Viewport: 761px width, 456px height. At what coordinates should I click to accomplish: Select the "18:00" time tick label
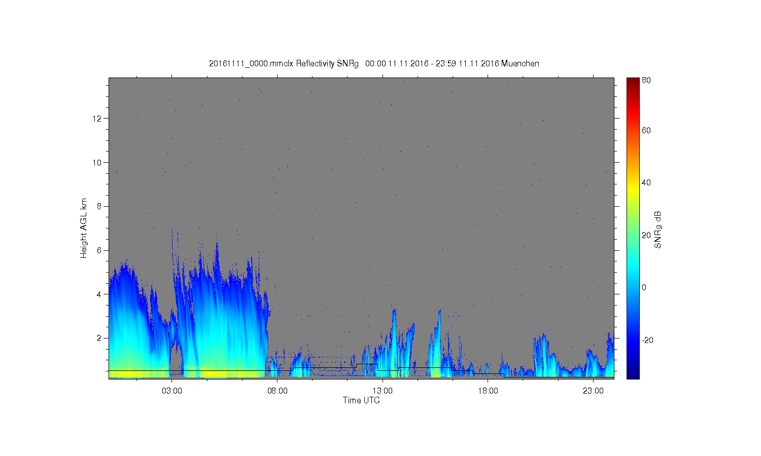488,391
